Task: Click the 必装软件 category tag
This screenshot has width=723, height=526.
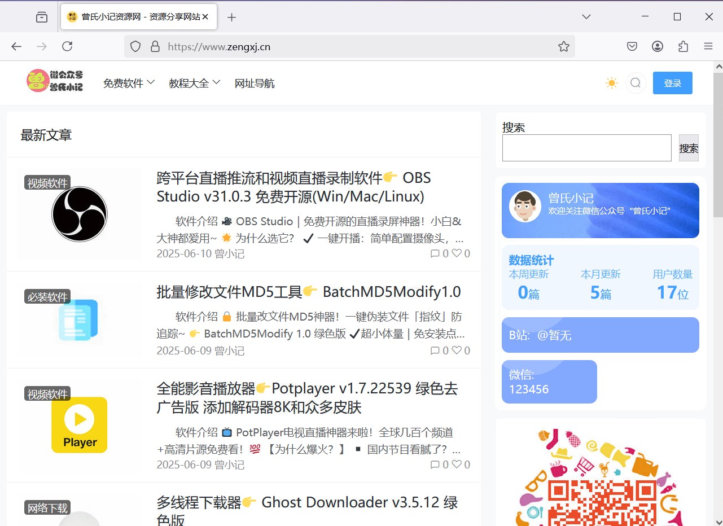Action: (47, 296)
